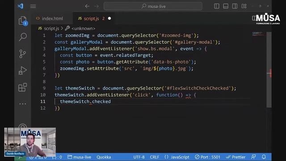Click 'checked' on line 11

(101, 102)
